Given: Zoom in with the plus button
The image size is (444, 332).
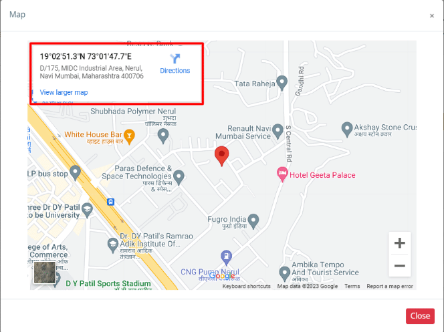Looking at the screenshot, I should point(400,243).
